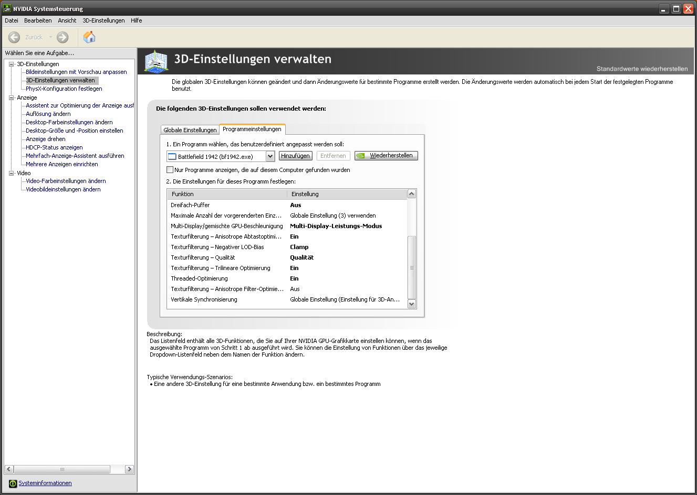Click the Einstellung column header
Image resolution: width=697 pixels, height=495 pixels.
tap(347, 194)
